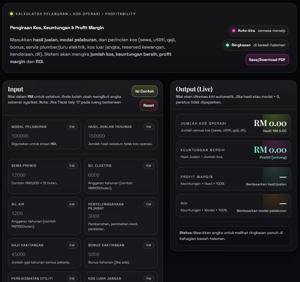Focus the Gaji Kakitangan input field
The image size is (300, 282).
tap(44, 254)
